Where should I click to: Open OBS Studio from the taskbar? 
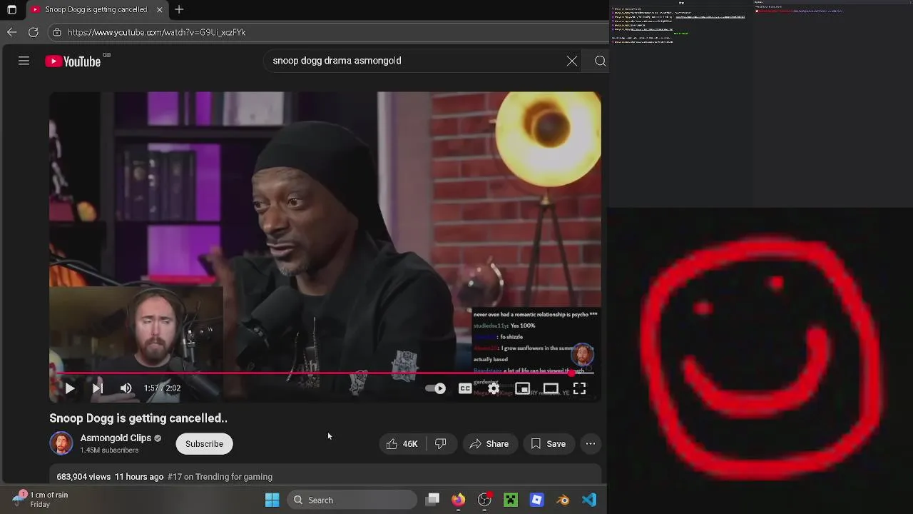(484, 500)
